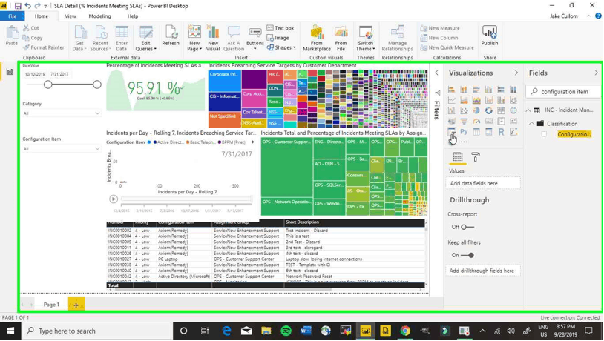The height and width of the screenshot is (341, 604).
Task: Select the Funnel chart visual
Action: coord(464,121)
